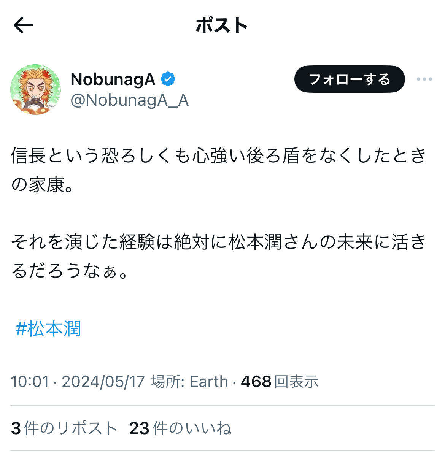Click the 場所: label before Earth
The image size is (445, 452).
pos(168,382)
